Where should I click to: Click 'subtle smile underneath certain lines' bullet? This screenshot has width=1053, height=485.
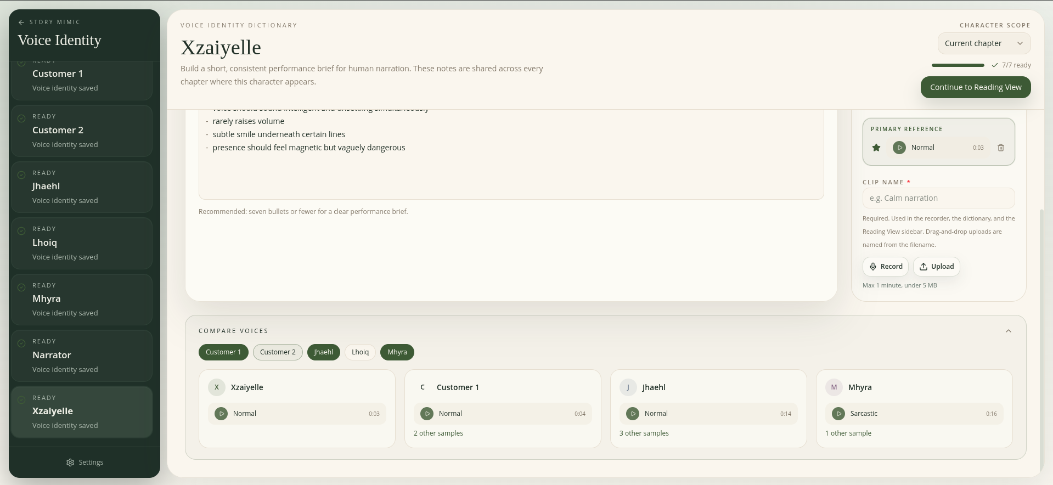tap(279, 134)
